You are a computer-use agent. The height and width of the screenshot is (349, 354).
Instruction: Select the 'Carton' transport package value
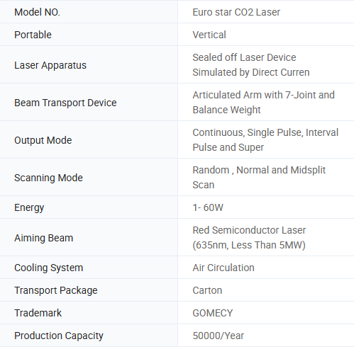pos(207,290)
